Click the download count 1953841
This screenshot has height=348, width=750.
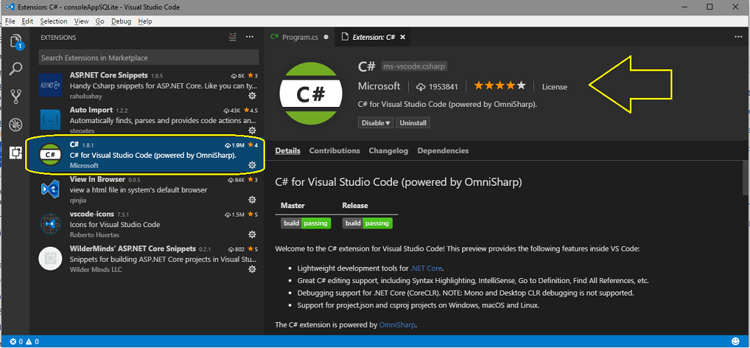437,87
